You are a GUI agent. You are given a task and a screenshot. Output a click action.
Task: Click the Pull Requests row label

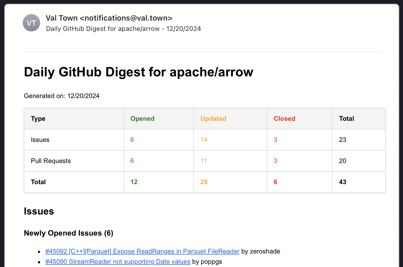[x=51, y=161]
